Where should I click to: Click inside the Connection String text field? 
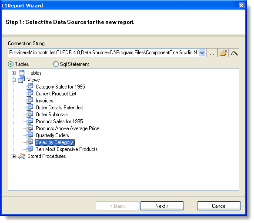[x=103, y=52]
